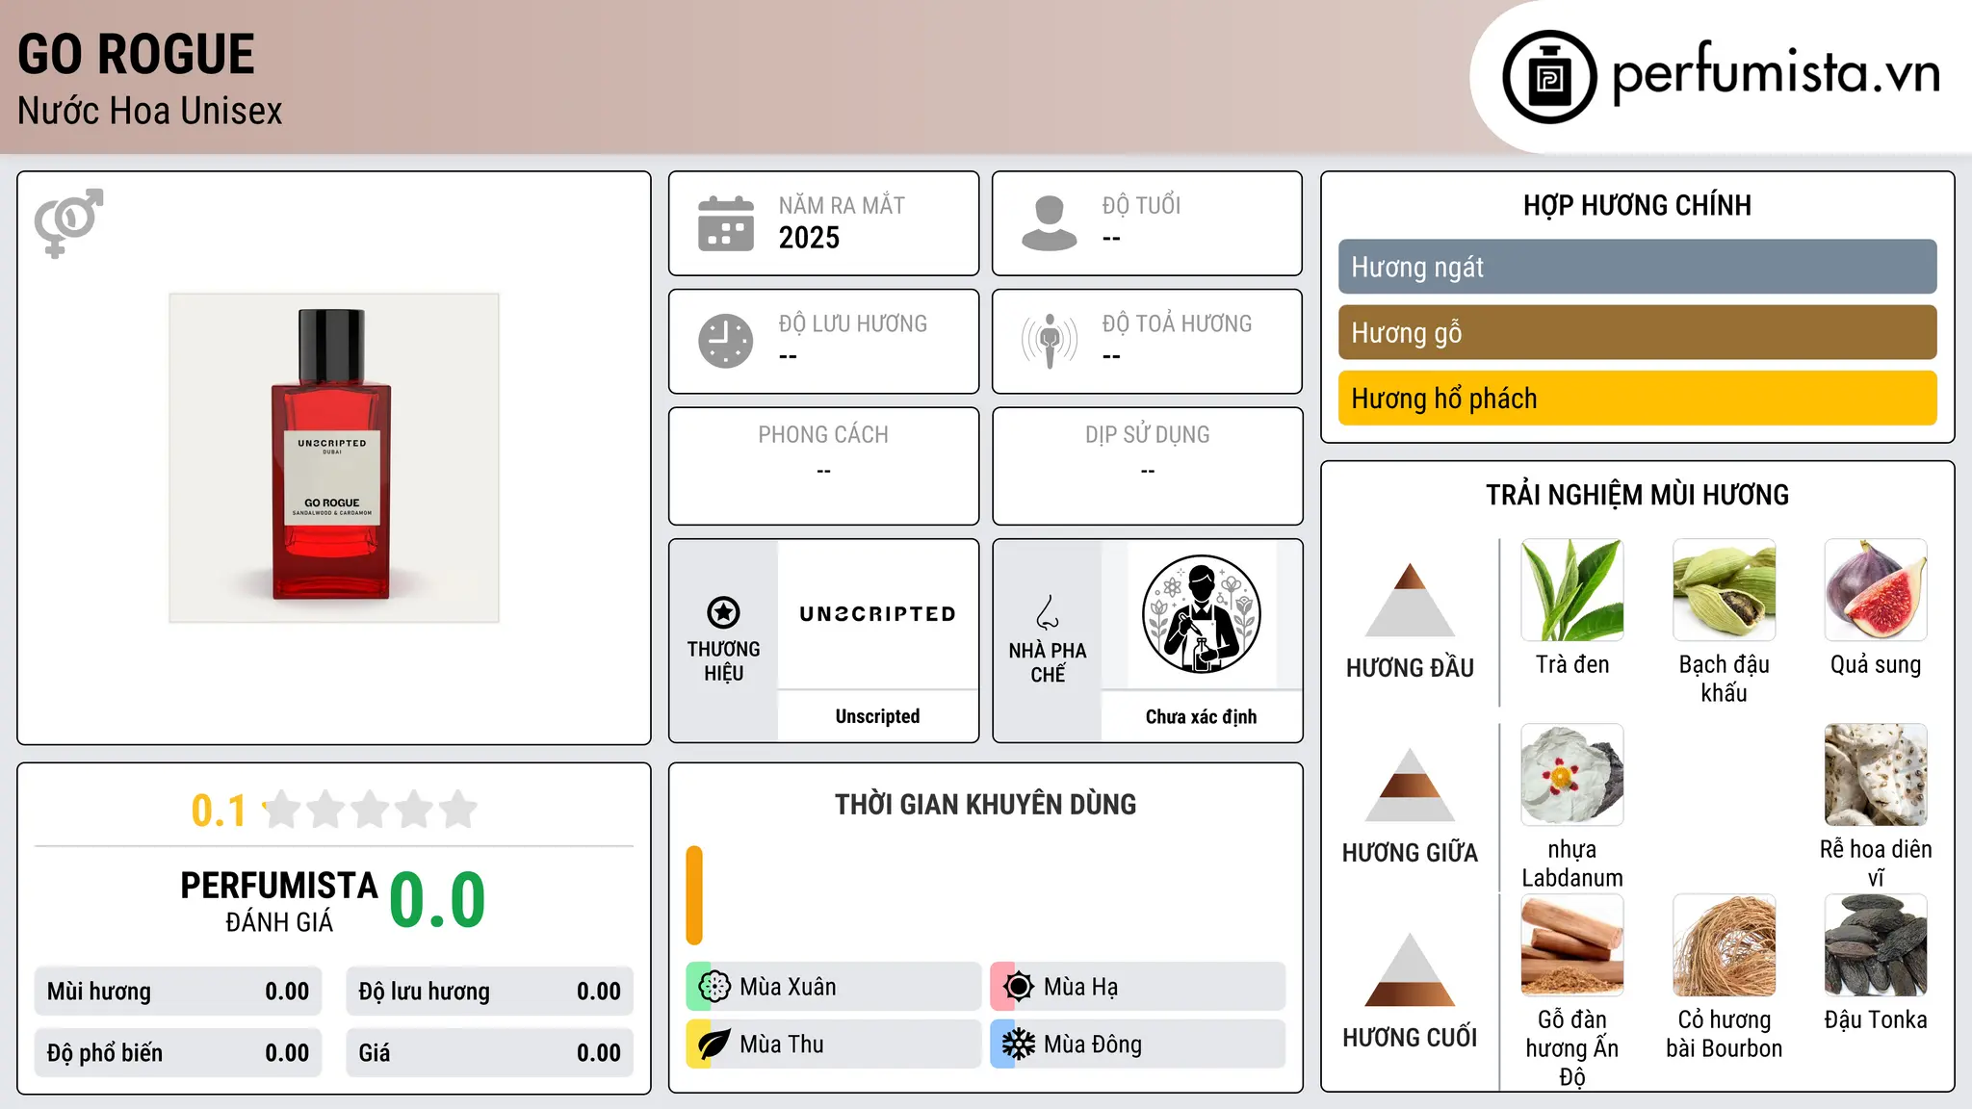Click the HƯƠNG GIỮA label
This screenshot has height=1109, width=1972.
pos(1410,853)
